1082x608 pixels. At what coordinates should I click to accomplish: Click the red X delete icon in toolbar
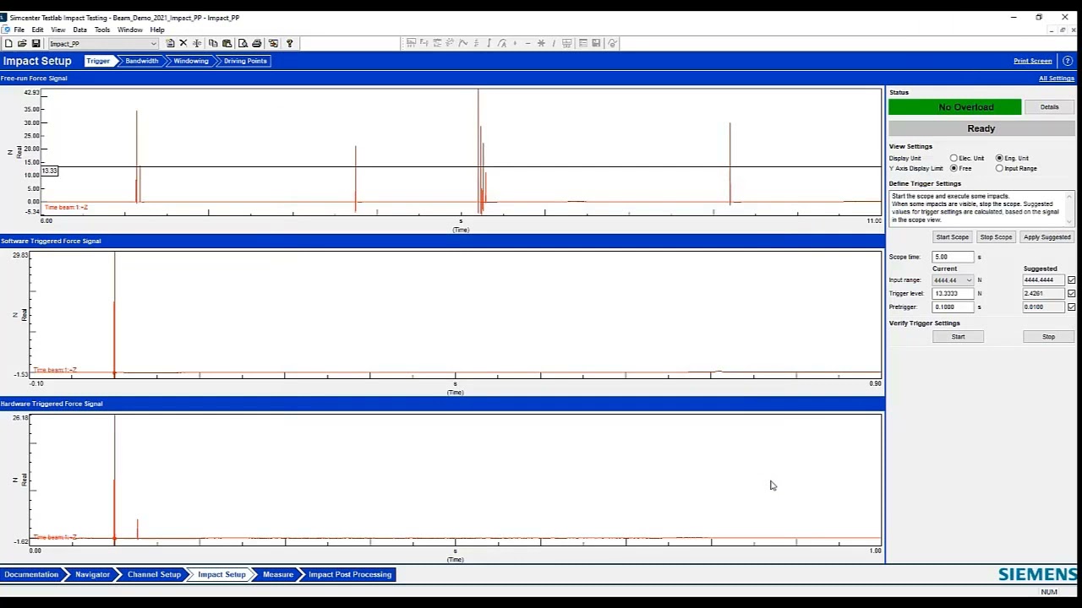183,43
